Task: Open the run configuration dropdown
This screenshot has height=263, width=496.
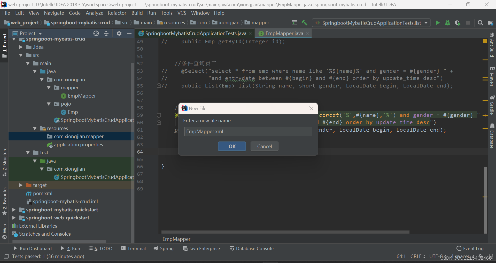Action: [371, 23]
